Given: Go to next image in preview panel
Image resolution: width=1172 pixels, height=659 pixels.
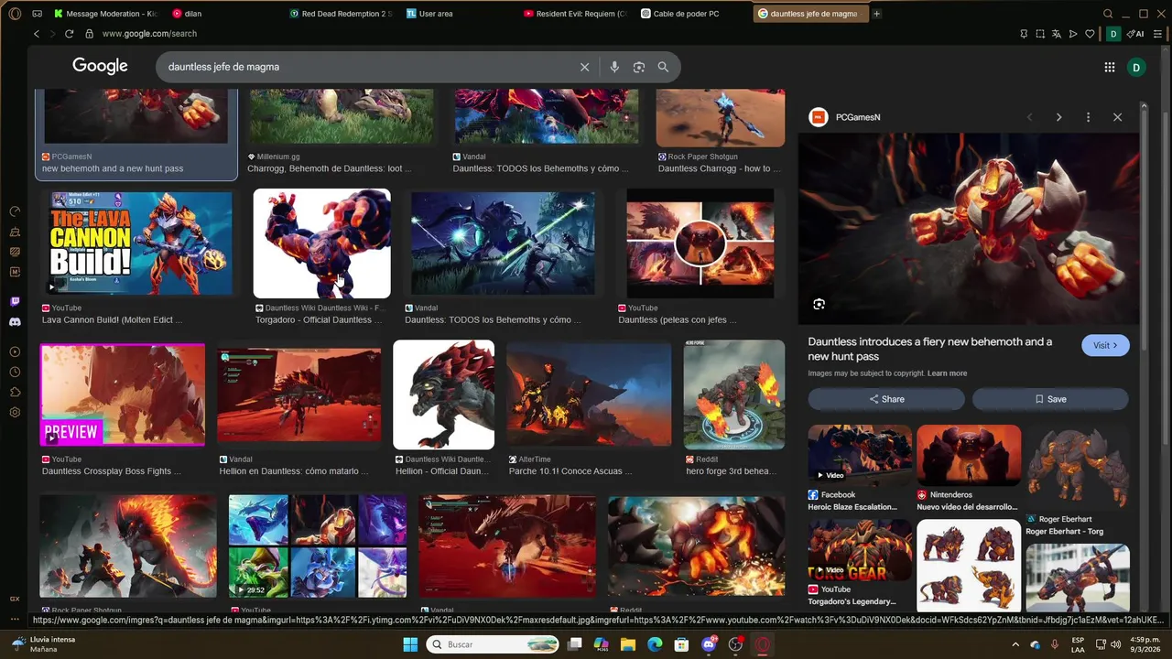Looking at the screenshot, I should 1058,117.
